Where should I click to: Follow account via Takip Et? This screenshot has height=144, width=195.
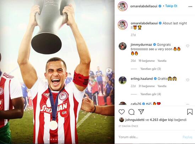pyautogui.click(x=171, y=6)
